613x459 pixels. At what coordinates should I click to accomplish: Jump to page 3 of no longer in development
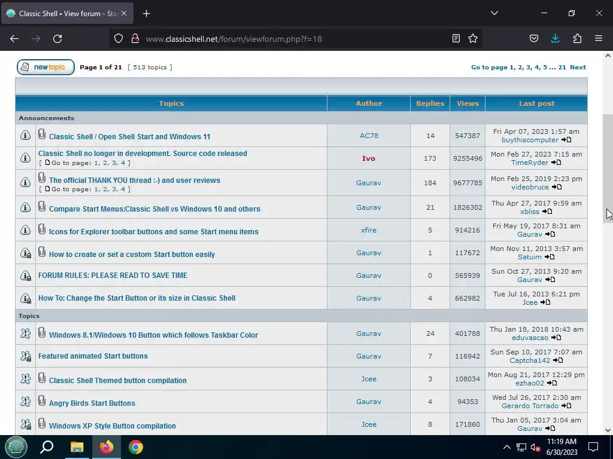coord(114,163)
